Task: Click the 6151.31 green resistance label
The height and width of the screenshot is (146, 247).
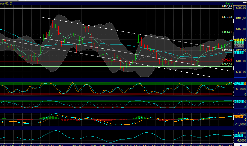Action: tap(227, 32)
